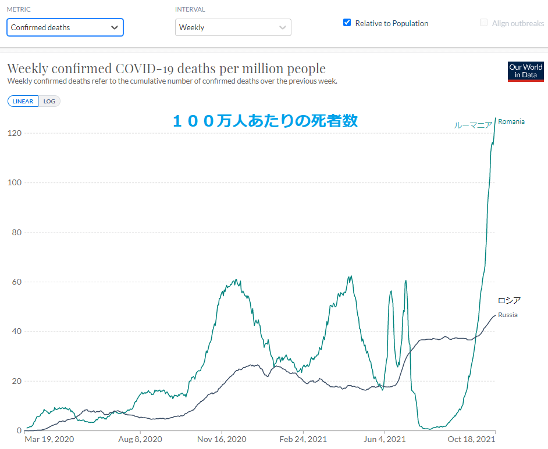The height and width of the screenshot is (449, 548).
Task: Open the Our World in Data logo
Action: click(x=525, y=71)
